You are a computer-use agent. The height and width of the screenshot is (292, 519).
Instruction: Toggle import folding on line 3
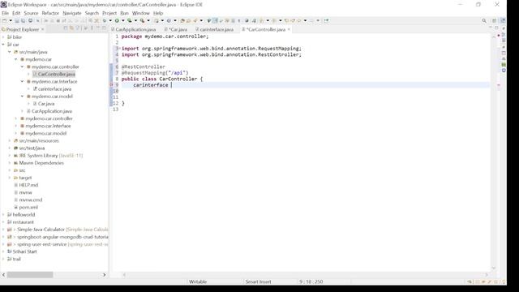[x=118, y=49]
